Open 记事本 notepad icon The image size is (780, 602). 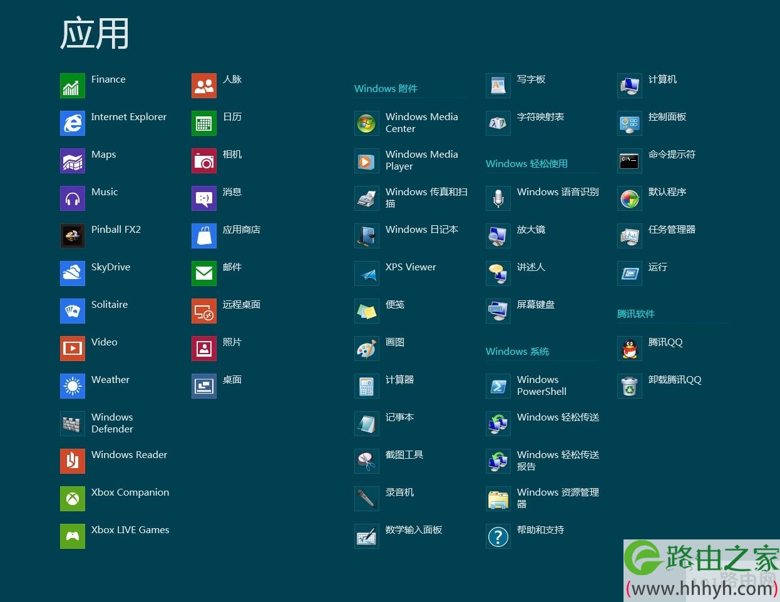[367, 424]
